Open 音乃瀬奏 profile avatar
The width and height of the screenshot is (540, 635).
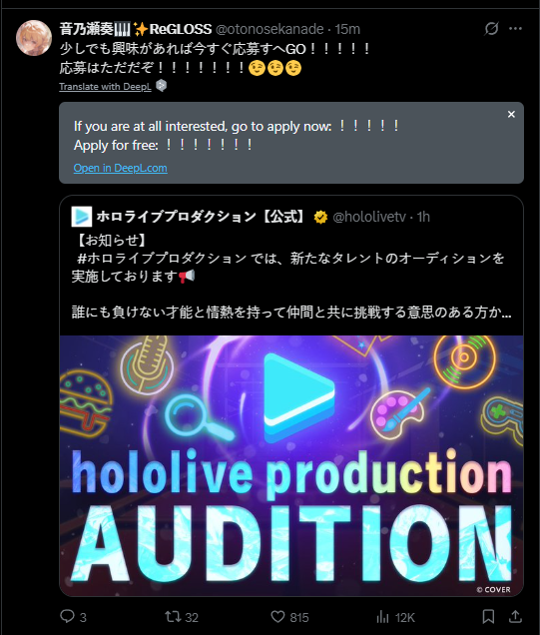34,38
